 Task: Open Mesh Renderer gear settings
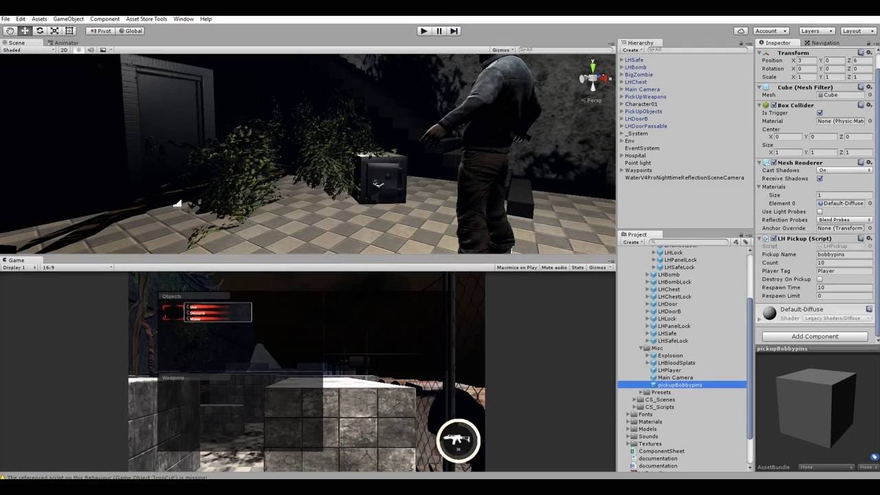click(869, 162)
